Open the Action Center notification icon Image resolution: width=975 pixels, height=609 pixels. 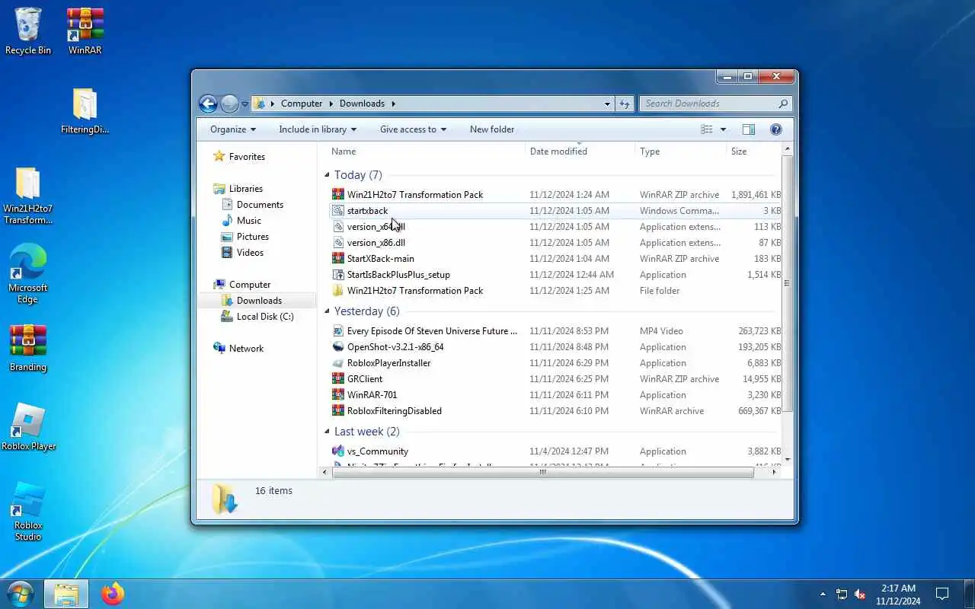942,595
